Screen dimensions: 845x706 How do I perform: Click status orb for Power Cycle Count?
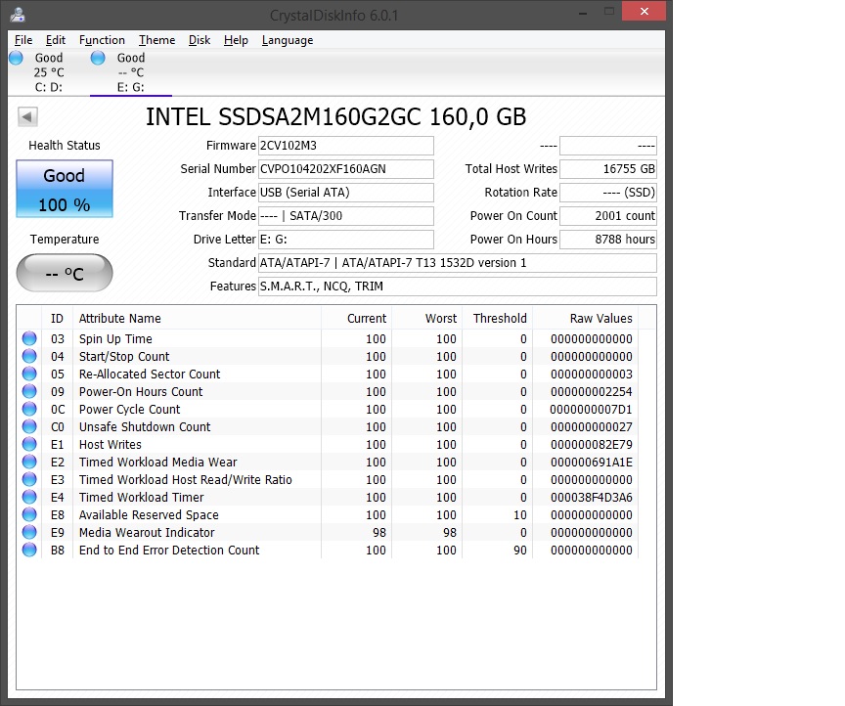coord(29,409)
